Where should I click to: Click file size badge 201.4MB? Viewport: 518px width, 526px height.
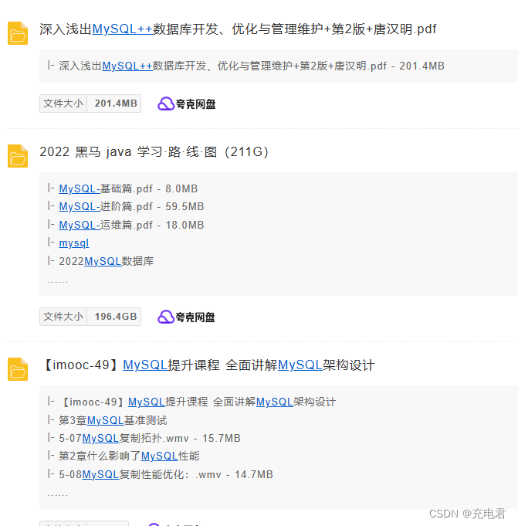pyautogui.click(x=90, y=104)
